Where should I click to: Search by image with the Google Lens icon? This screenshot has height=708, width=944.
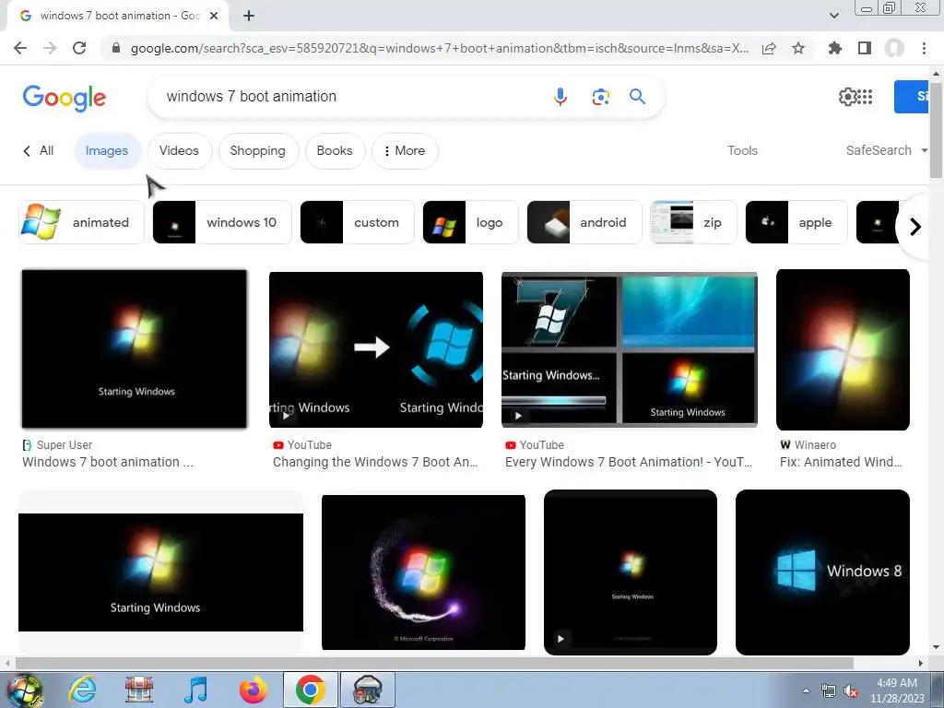tap(600, 96)
